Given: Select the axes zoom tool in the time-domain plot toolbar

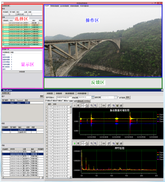Looking at the screenshot, I should 87,105.
